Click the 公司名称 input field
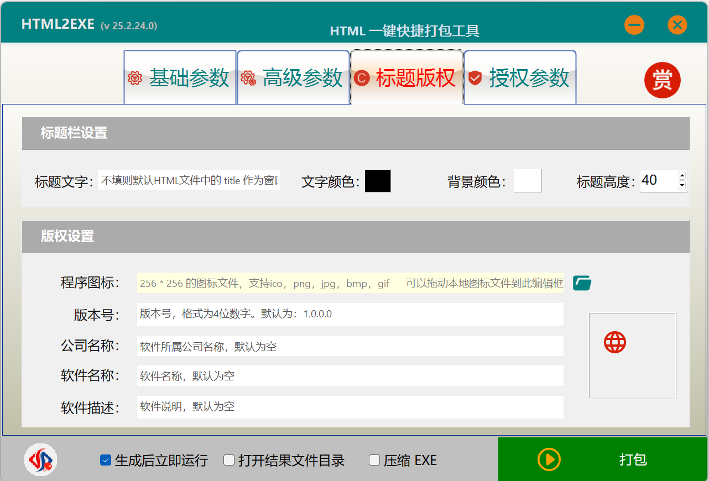The image size is (709, 481). (351, 347)
